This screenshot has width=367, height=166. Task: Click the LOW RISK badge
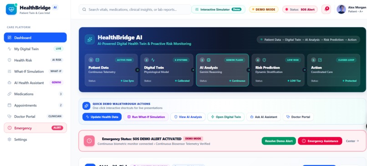pyautogui.click(x=293, y=60)
